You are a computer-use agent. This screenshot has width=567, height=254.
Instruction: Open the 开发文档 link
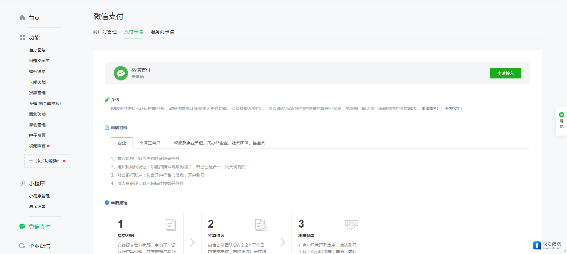(453, 108)
